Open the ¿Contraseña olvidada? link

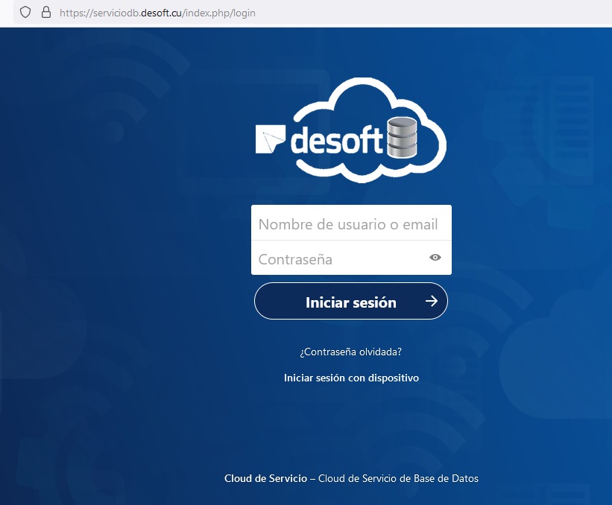350,351
